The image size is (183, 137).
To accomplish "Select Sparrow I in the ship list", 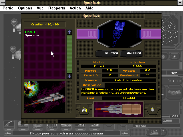I will [x=33, y=35].
